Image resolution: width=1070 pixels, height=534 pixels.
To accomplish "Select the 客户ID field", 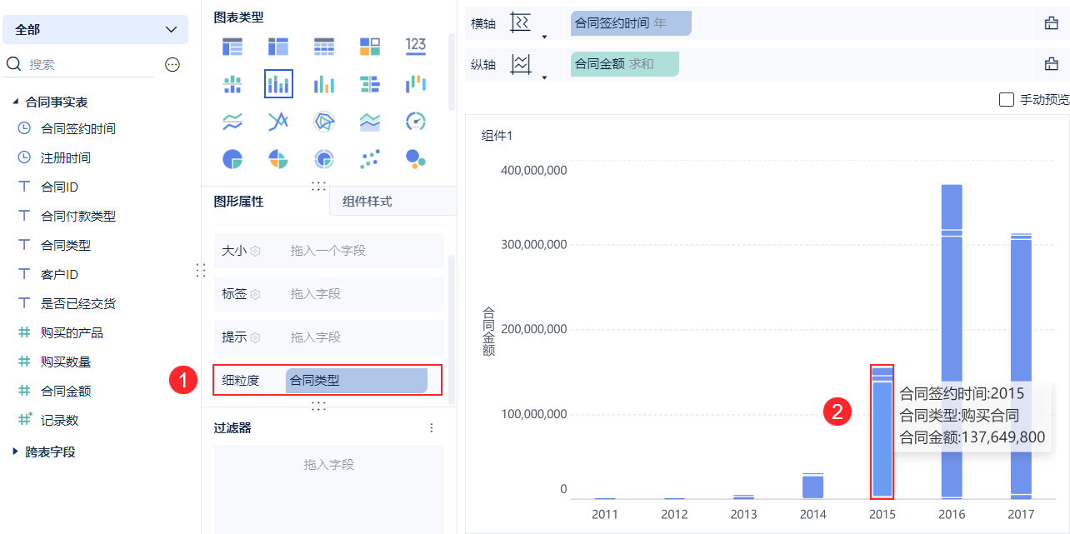I will click(x=59, y=274).
